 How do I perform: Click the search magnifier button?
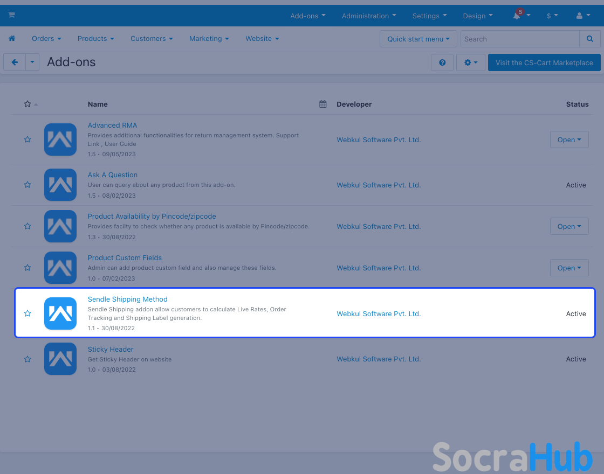[589, 39]
